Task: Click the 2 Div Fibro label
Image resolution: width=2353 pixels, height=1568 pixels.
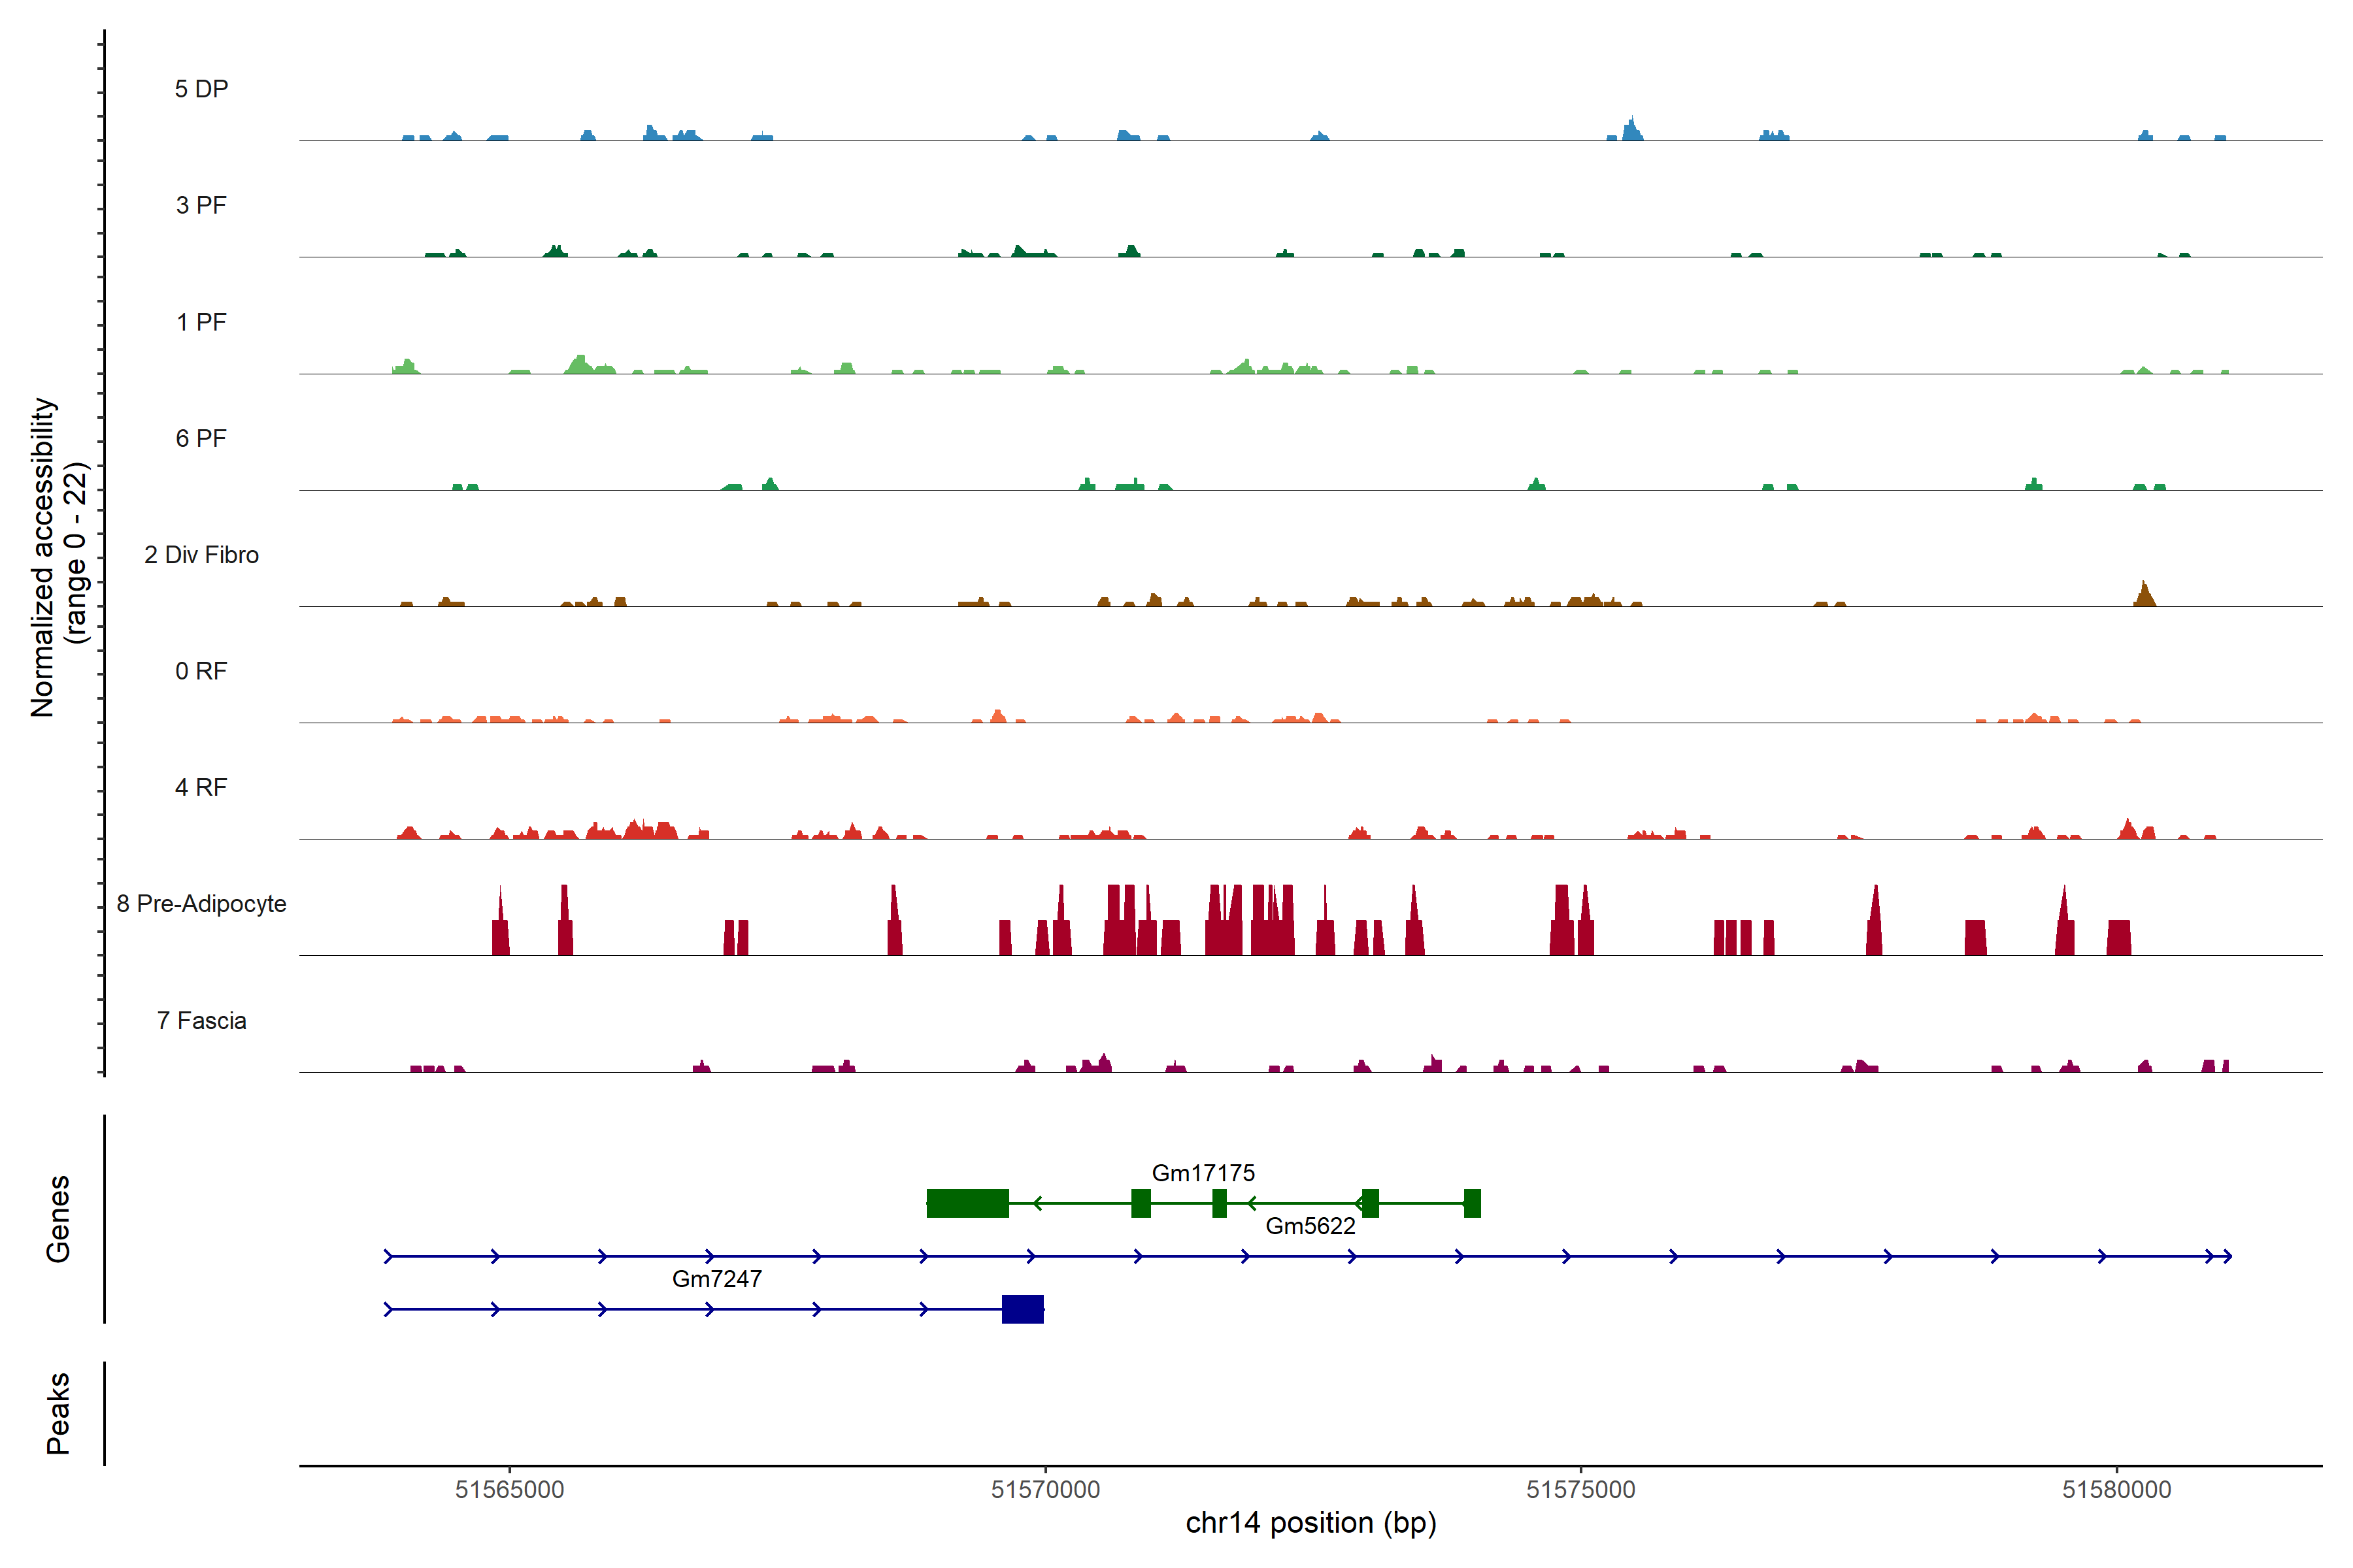Action: (201, 555)
